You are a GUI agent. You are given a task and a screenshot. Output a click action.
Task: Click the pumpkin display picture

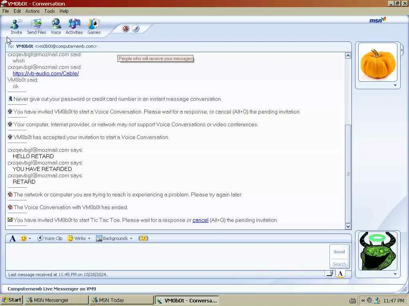pos(378,63)
